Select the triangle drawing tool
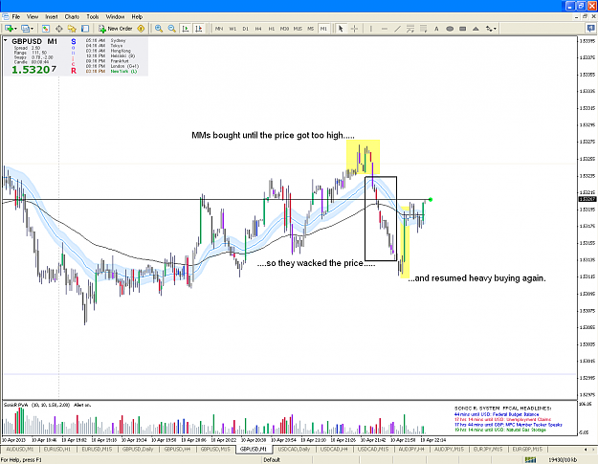 [x=476, y=29]
